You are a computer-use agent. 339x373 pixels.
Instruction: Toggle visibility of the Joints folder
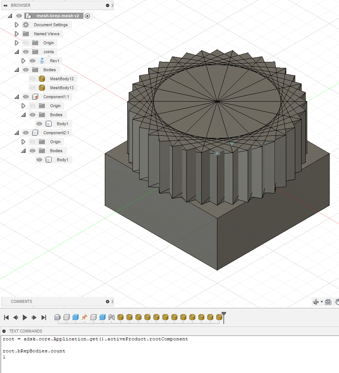25,52
